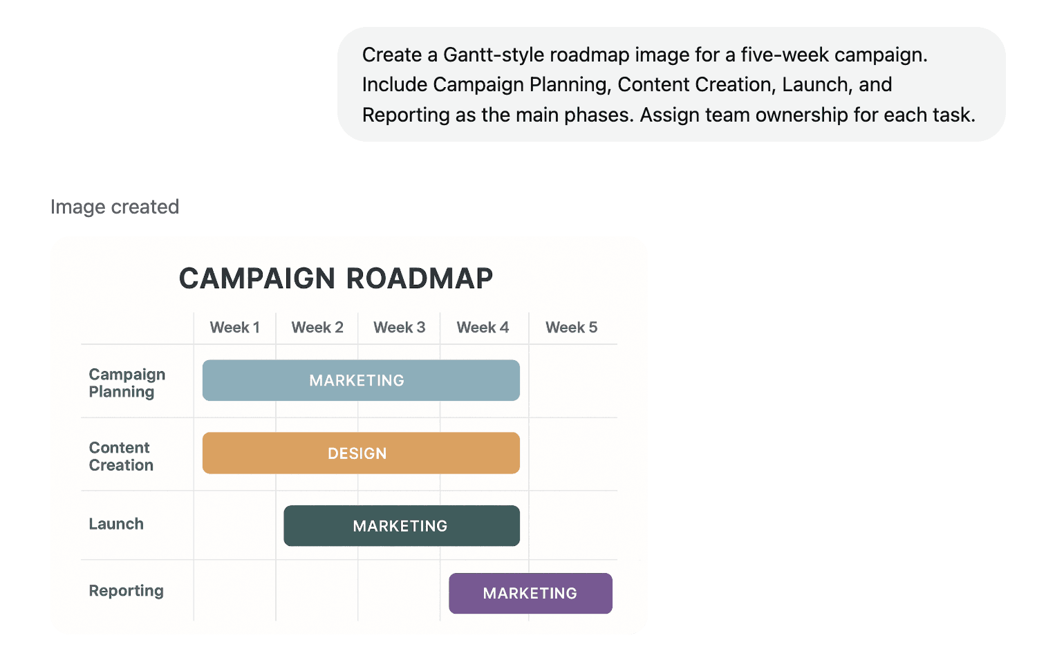Image resolution: width=1055 pixels, height=658 pixels.
Task: Click the Content Creation row label
Action: [x=121, y=456]
